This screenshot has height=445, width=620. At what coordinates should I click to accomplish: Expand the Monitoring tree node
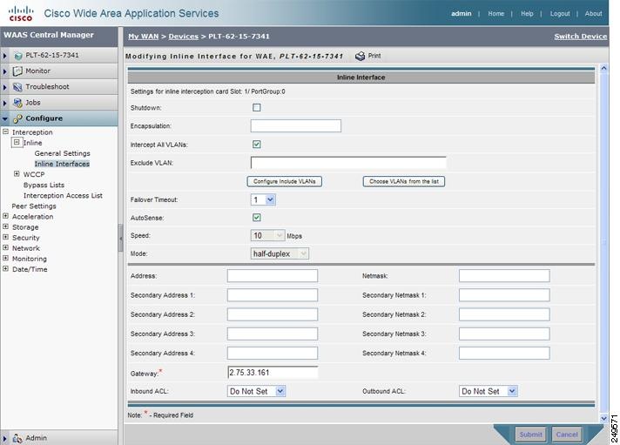click(x=5, y=258)
